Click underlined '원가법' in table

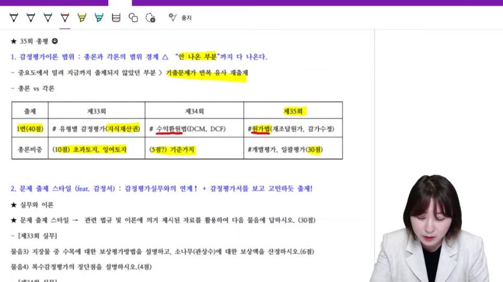pos(261,129)
